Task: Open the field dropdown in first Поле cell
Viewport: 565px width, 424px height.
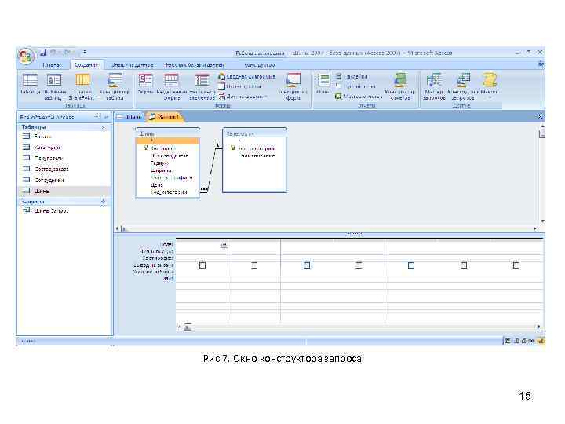Action: (224, 245)
